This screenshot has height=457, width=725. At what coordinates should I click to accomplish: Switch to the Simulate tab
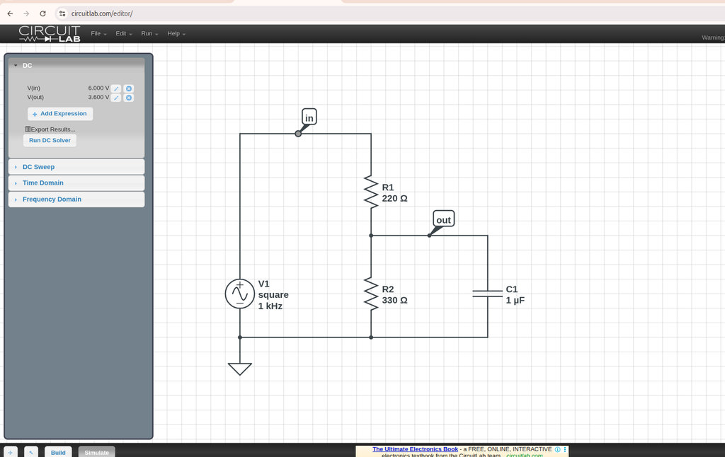click(96, 452)
